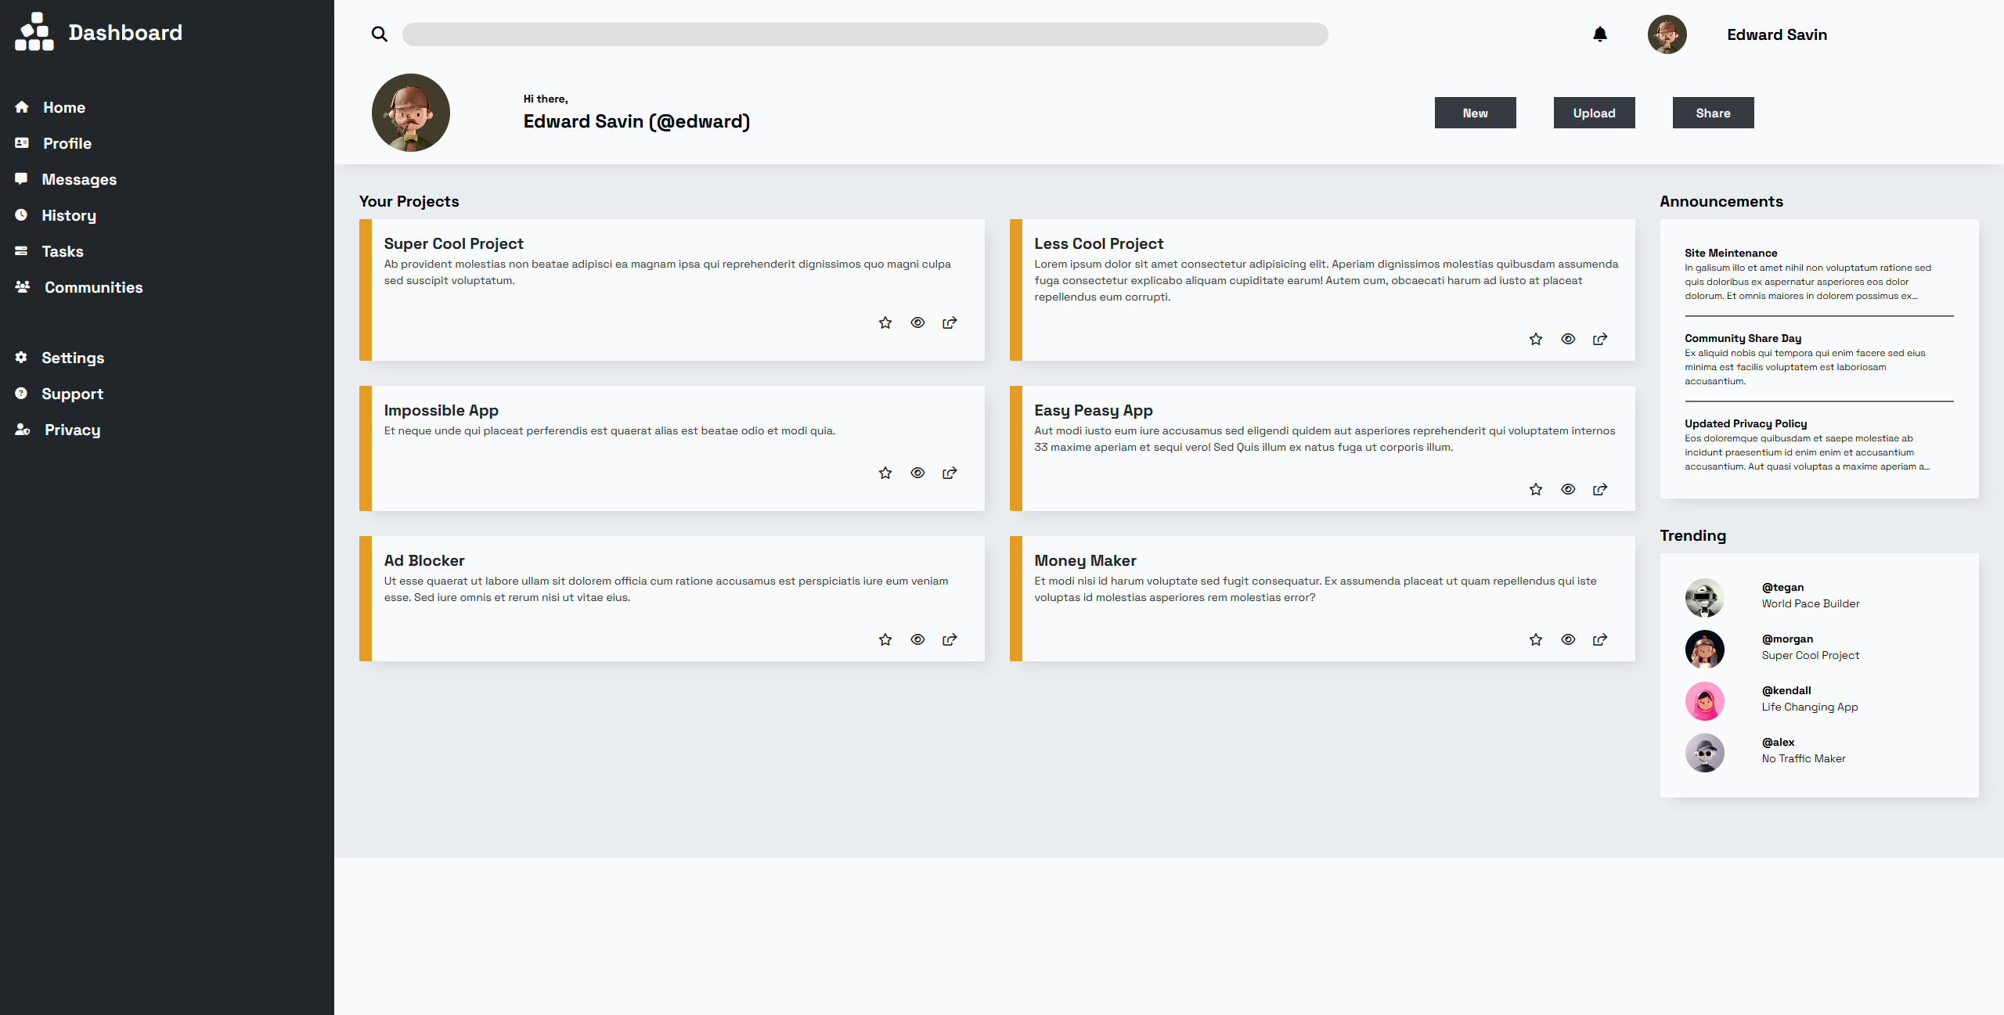Share the Impossible App card

coord(950,473)
